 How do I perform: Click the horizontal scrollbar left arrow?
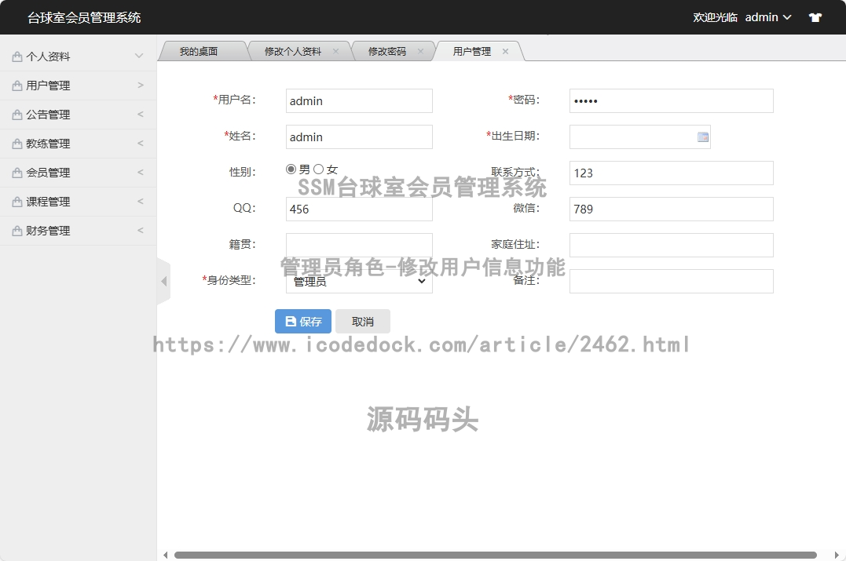coord(166,555)
